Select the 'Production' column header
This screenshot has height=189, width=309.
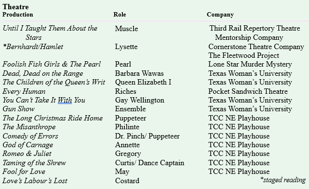coord(18,15)
